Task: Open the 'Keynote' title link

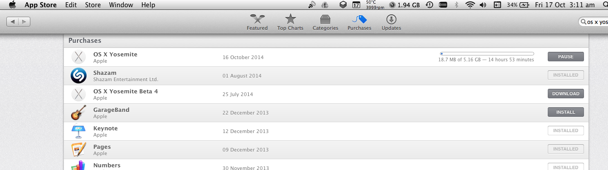Action: click(106, 129)
